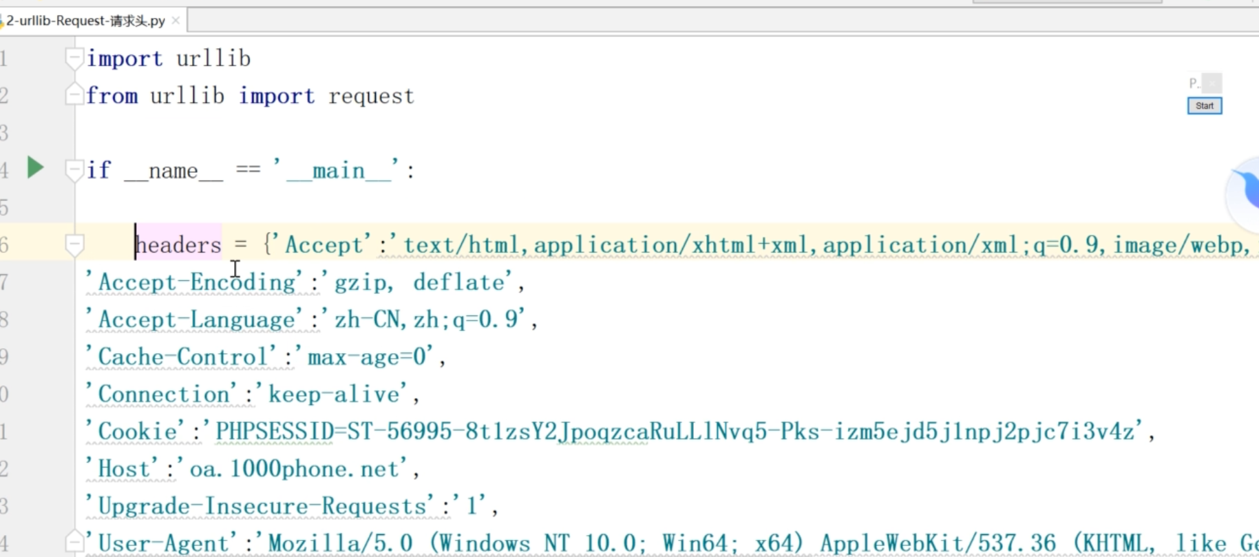Click the 'headers' variable name
This screenshot has width=1259, height=557.
pos(178,245)
